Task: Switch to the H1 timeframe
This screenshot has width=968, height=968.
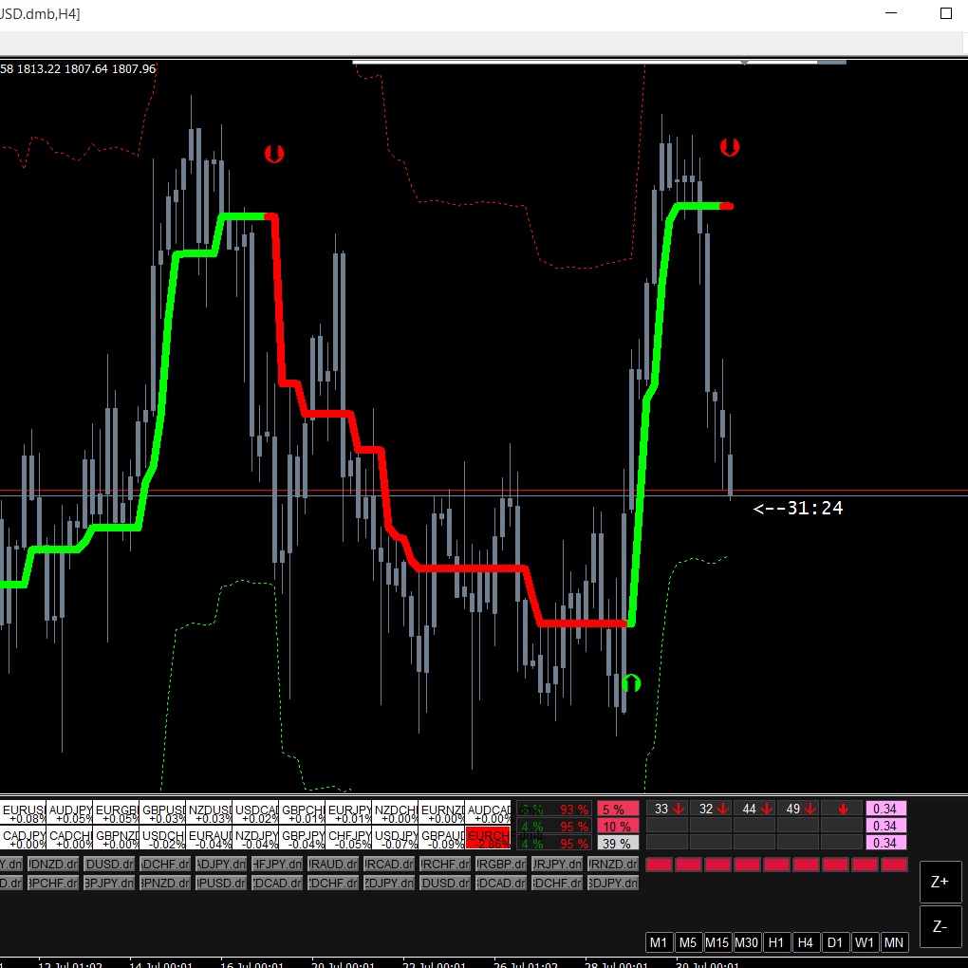Action: coord(776,942)
